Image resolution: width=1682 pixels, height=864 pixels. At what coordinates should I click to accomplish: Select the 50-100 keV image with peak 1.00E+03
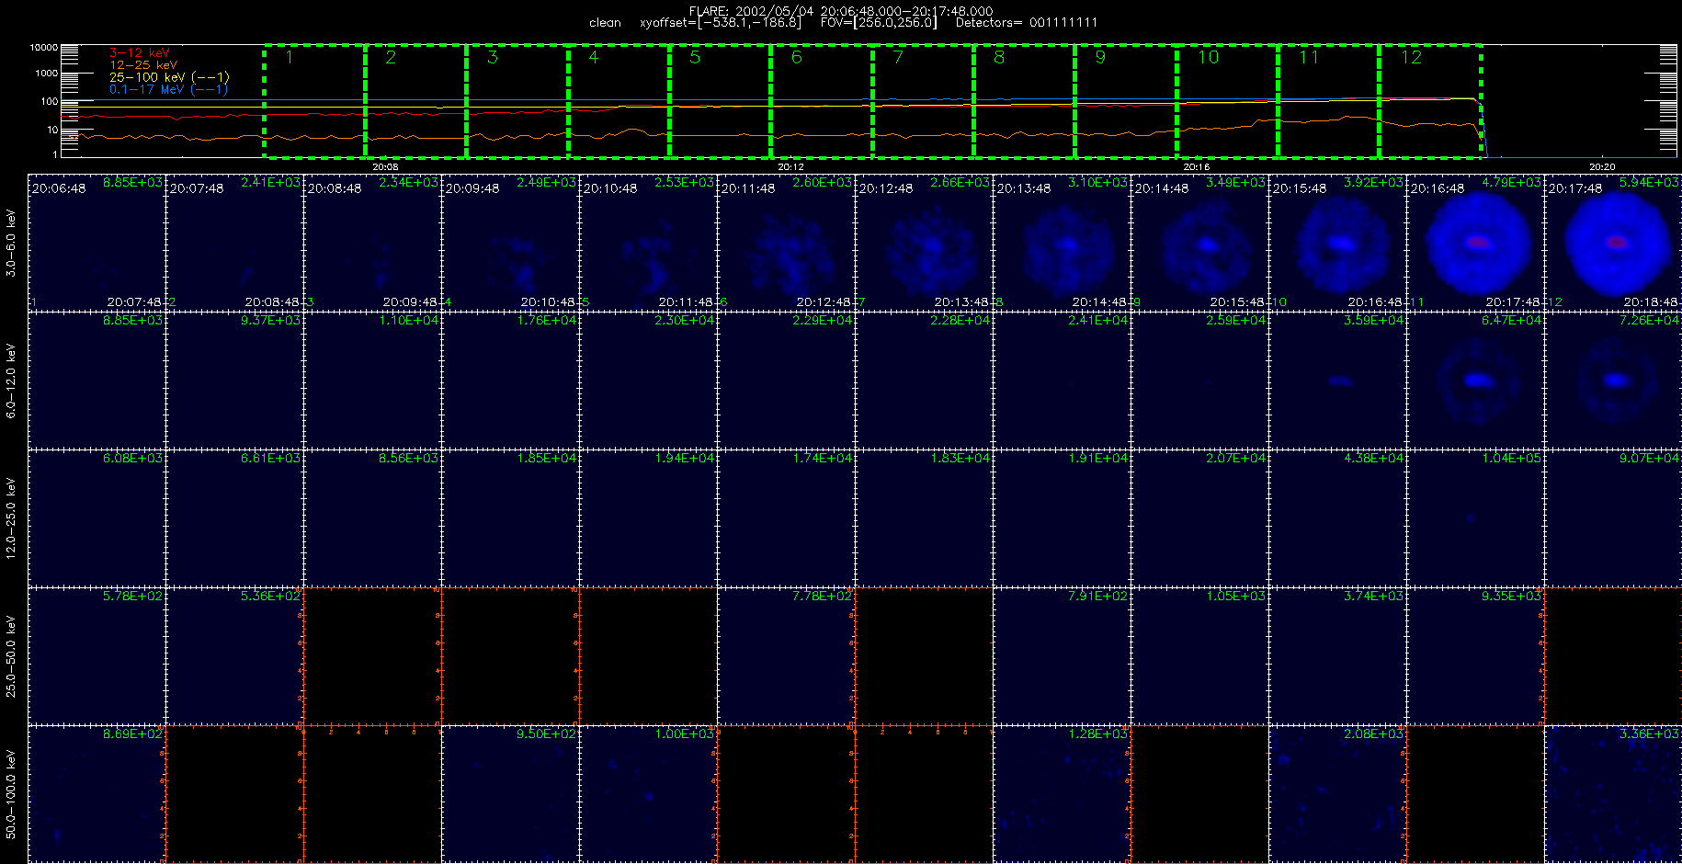[649, 794]
